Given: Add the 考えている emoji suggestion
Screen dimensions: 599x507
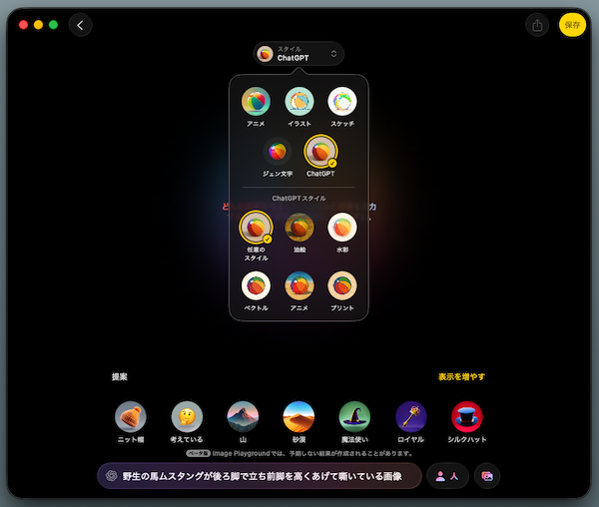Looking at the screenshot, I should pyautogui.click(x=187, y=417).
